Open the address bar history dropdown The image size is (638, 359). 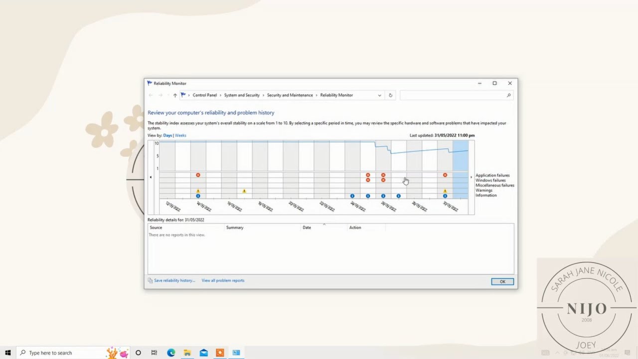[x=379, y=95]
